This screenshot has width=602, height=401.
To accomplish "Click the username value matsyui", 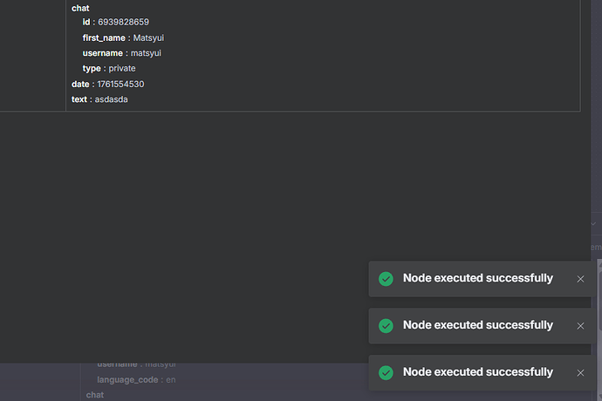I will 147,53.
